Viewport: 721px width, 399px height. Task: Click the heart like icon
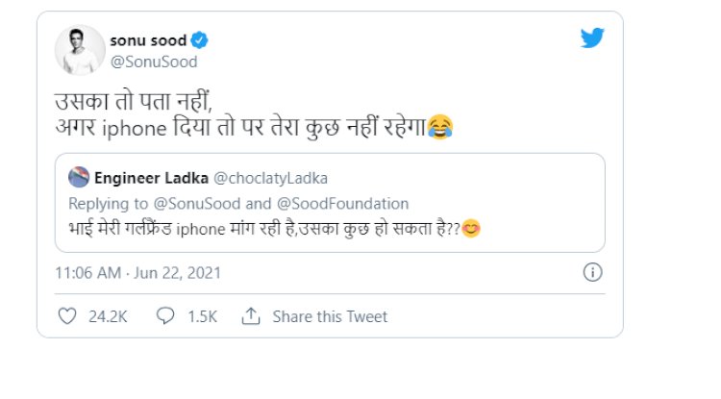66,315
